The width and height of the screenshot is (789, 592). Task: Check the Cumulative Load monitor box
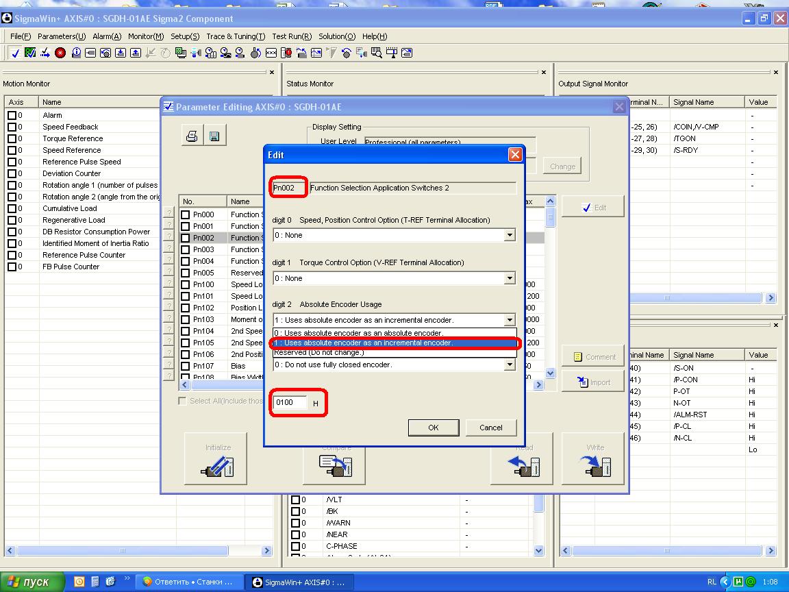pyautogui.click(x=12, y=208)
